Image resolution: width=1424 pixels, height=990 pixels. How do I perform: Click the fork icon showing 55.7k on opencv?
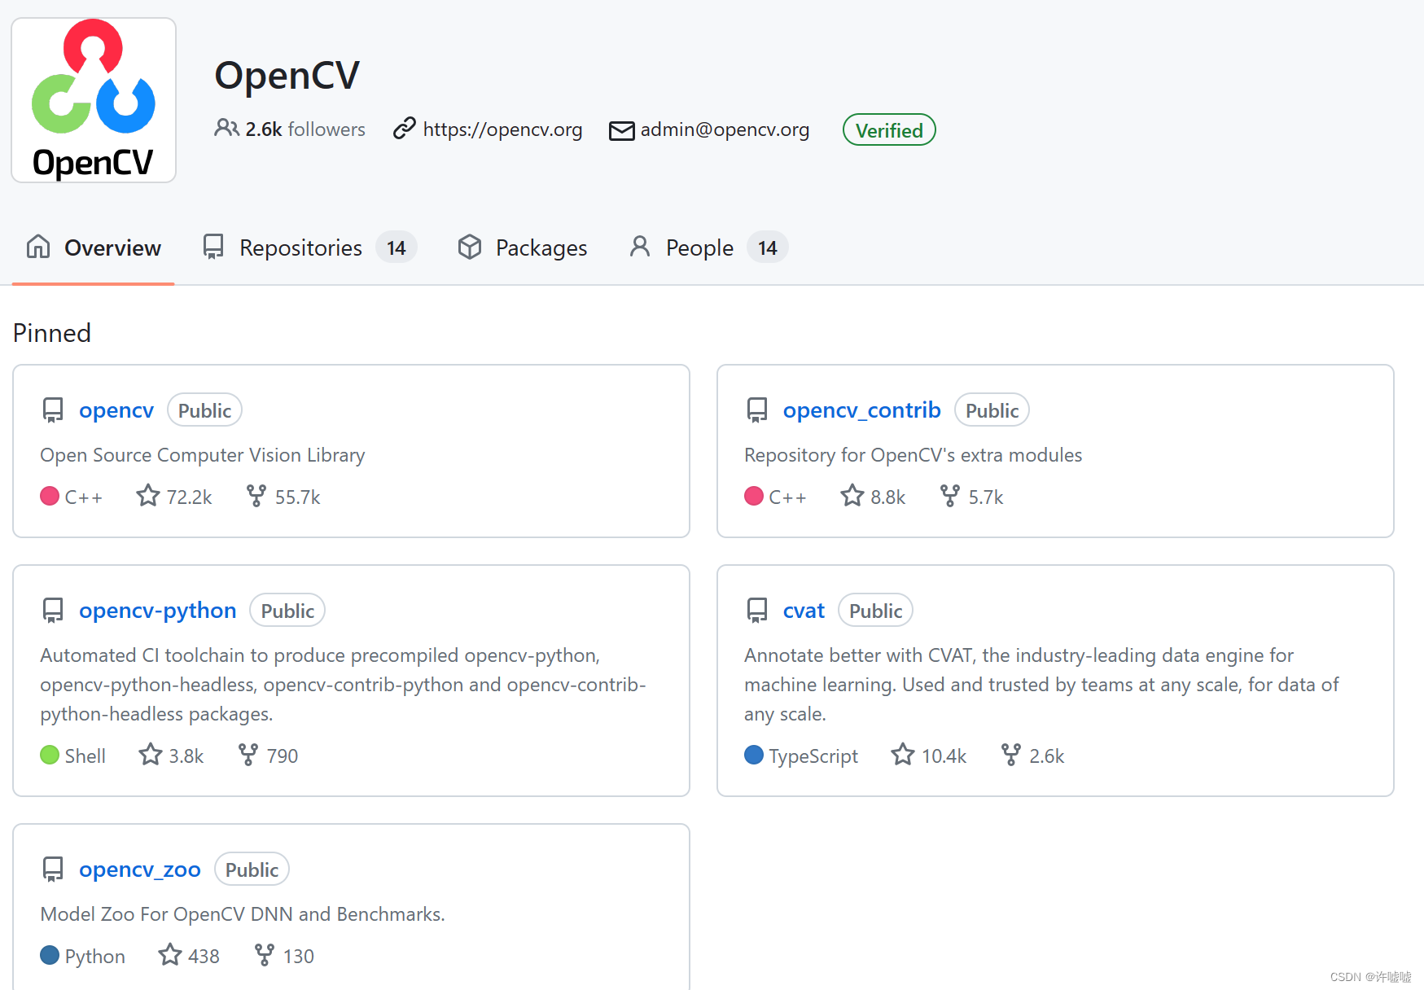tap(255, 496)
